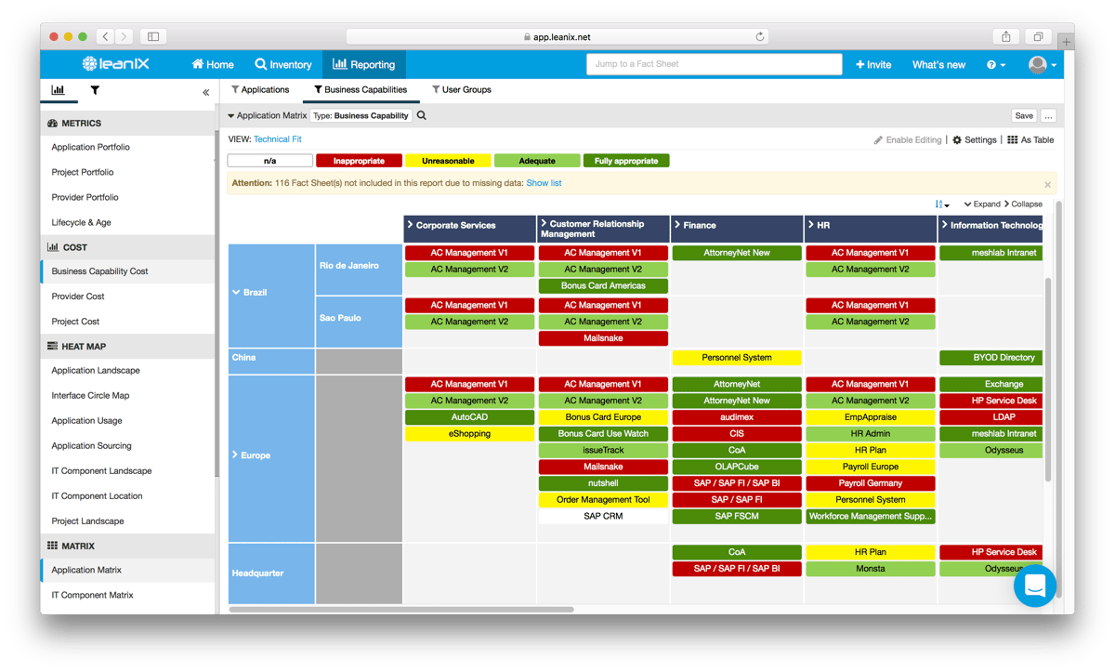This screenshot has width=1115, height=672.
Task: Open the chat support bubble
Action: pyautogui.click(x=1035, y=586)
